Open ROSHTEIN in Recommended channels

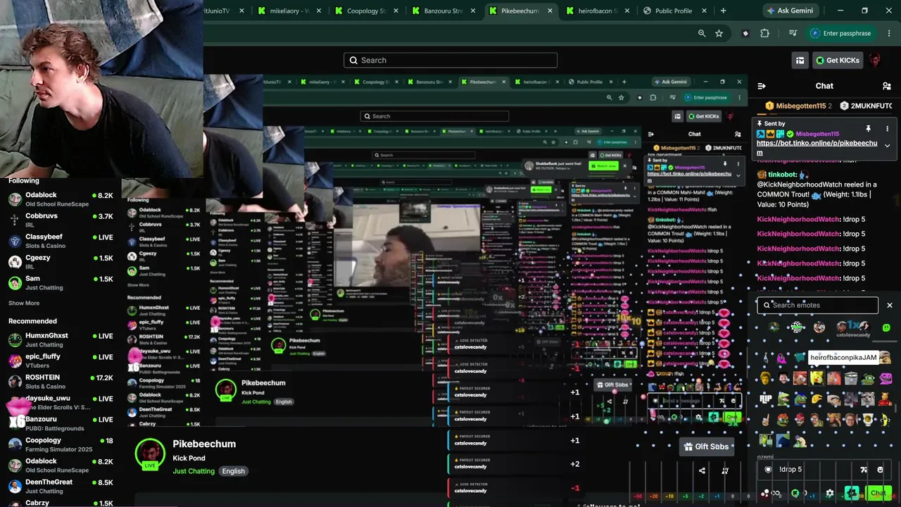tap(61, 382)
